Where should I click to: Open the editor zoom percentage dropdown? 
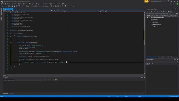6,75
